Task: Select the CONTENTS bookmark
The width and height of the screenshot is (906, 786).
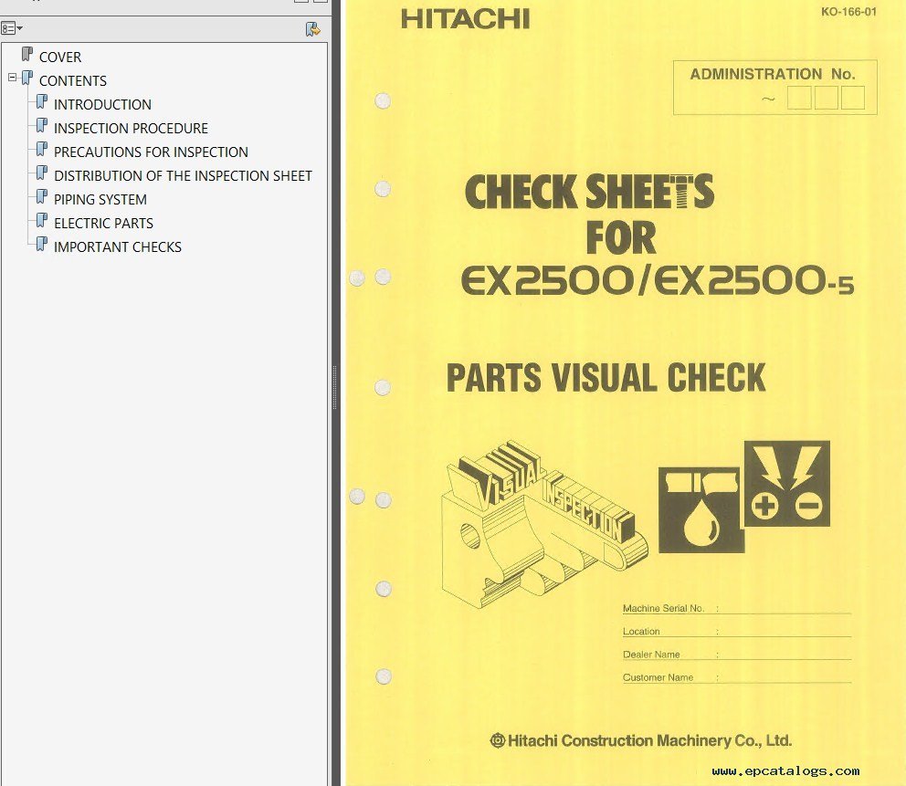Action: click(73, 81)
